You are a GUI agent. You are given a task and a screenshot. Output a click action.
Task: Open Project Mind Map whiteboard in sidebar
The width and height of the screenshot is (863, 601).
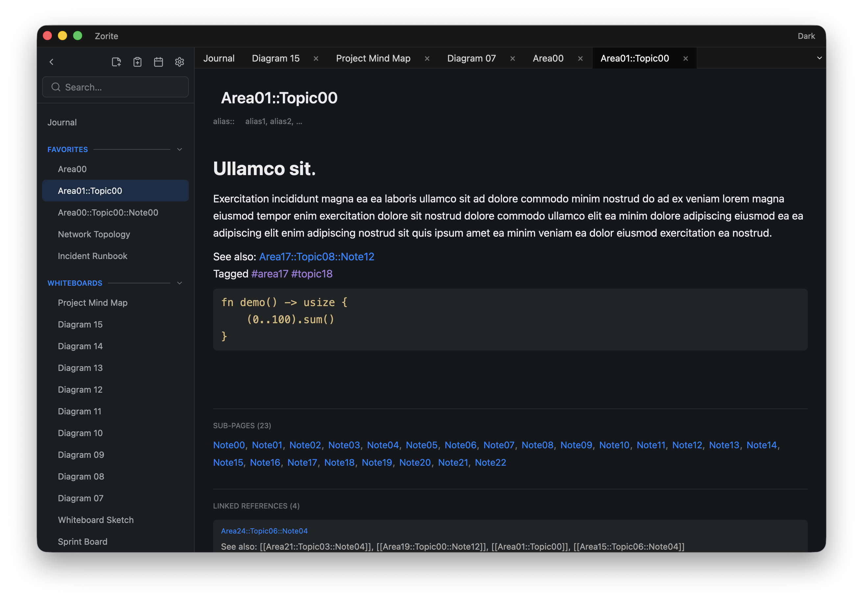[115, 302]
